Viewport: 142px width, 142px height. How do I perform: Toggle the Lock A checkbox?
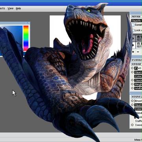click(x=133, y=30)
